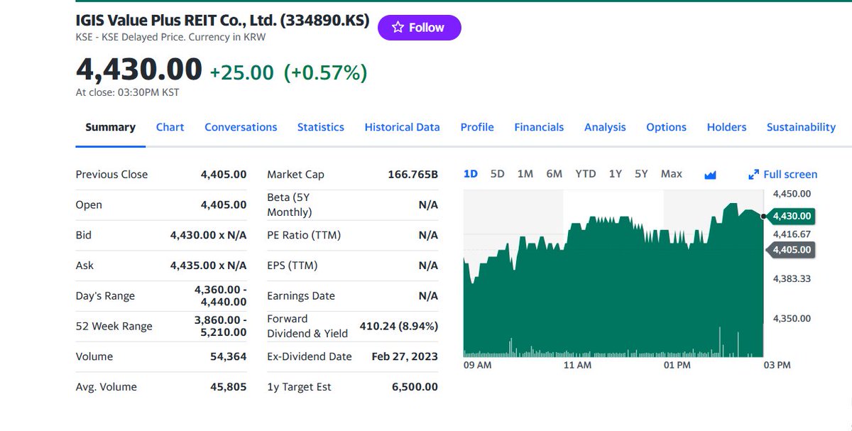This screenshot has height=431, width=852.
Task: Select the YTD chart range
Action: (x=586, y=174)
